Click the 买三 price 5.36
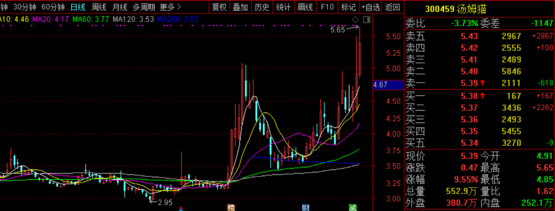This screenshot has width=555, height=211. pyautogui.click(x=469, y=119)
